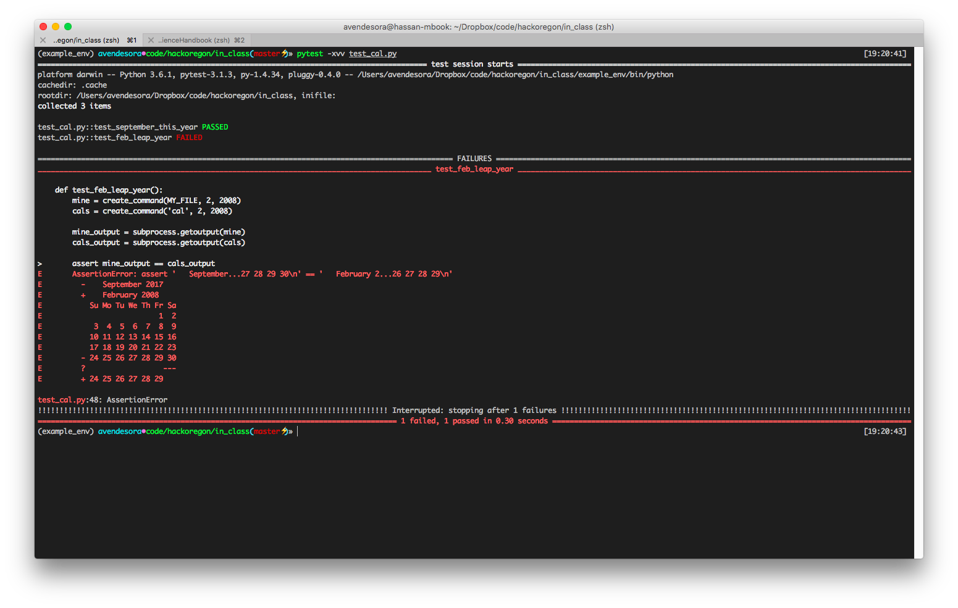
Task: Click the 'assert mine_output == cals_output' line
Action: pyautogui.click(x=143, y=264)
